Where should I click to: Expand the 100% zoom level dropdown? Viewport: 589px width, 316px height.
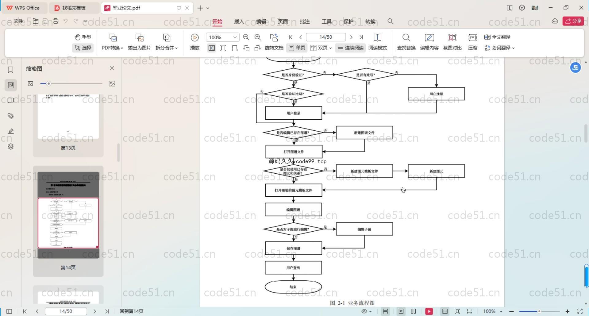[235, 37]
